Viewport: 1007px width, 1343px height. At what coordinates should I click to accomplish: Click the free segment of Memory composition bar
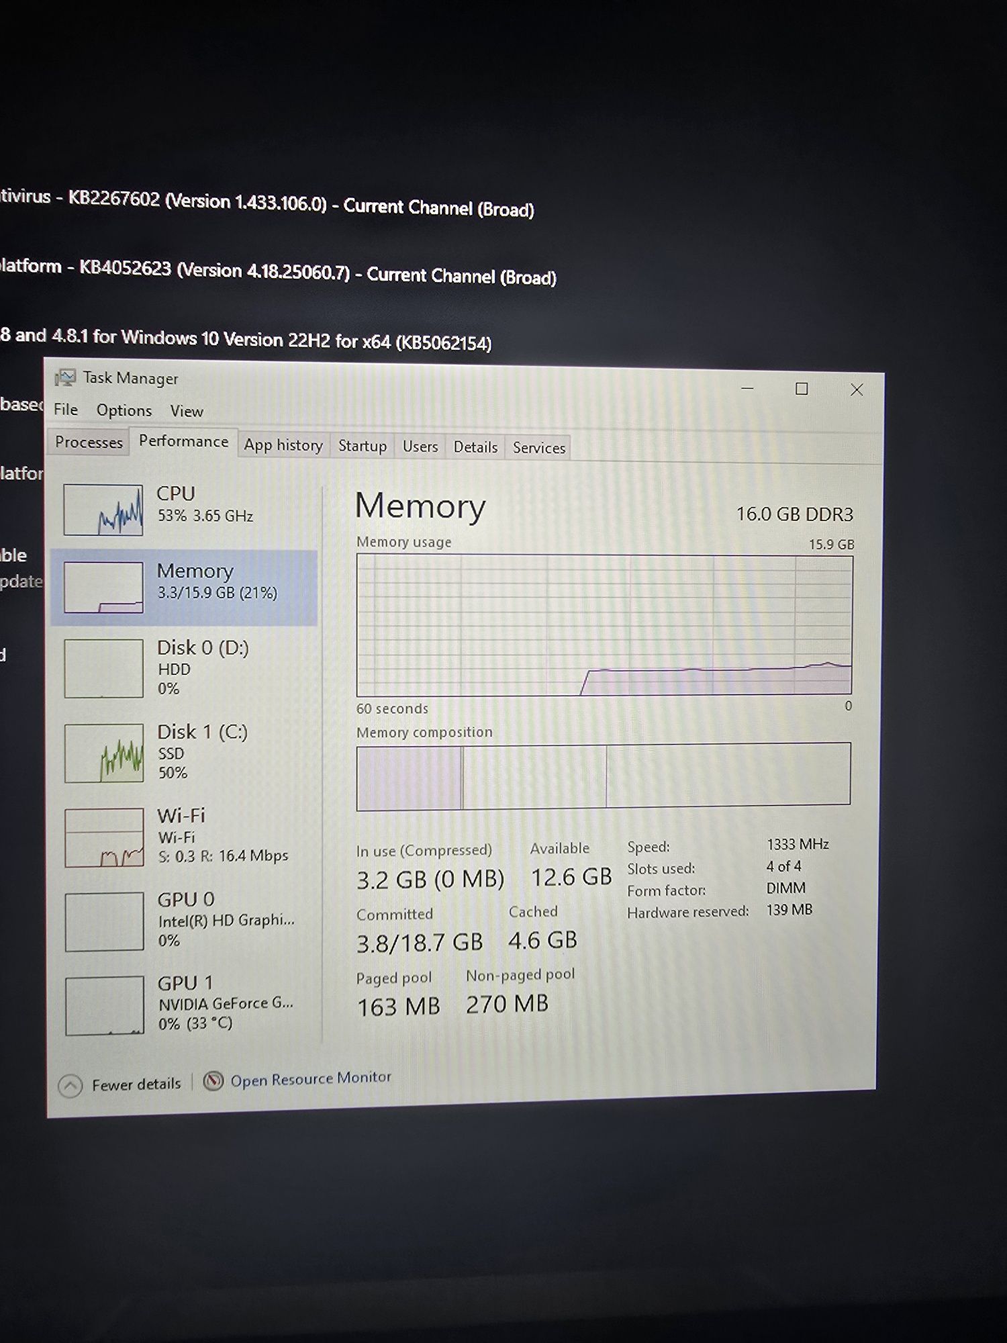tap(728, 773)
